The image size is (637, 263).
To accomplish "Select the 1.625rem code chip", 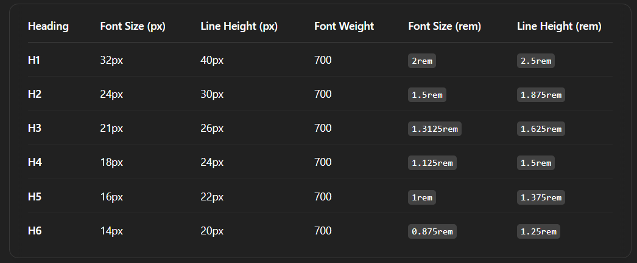I will 541,129.
